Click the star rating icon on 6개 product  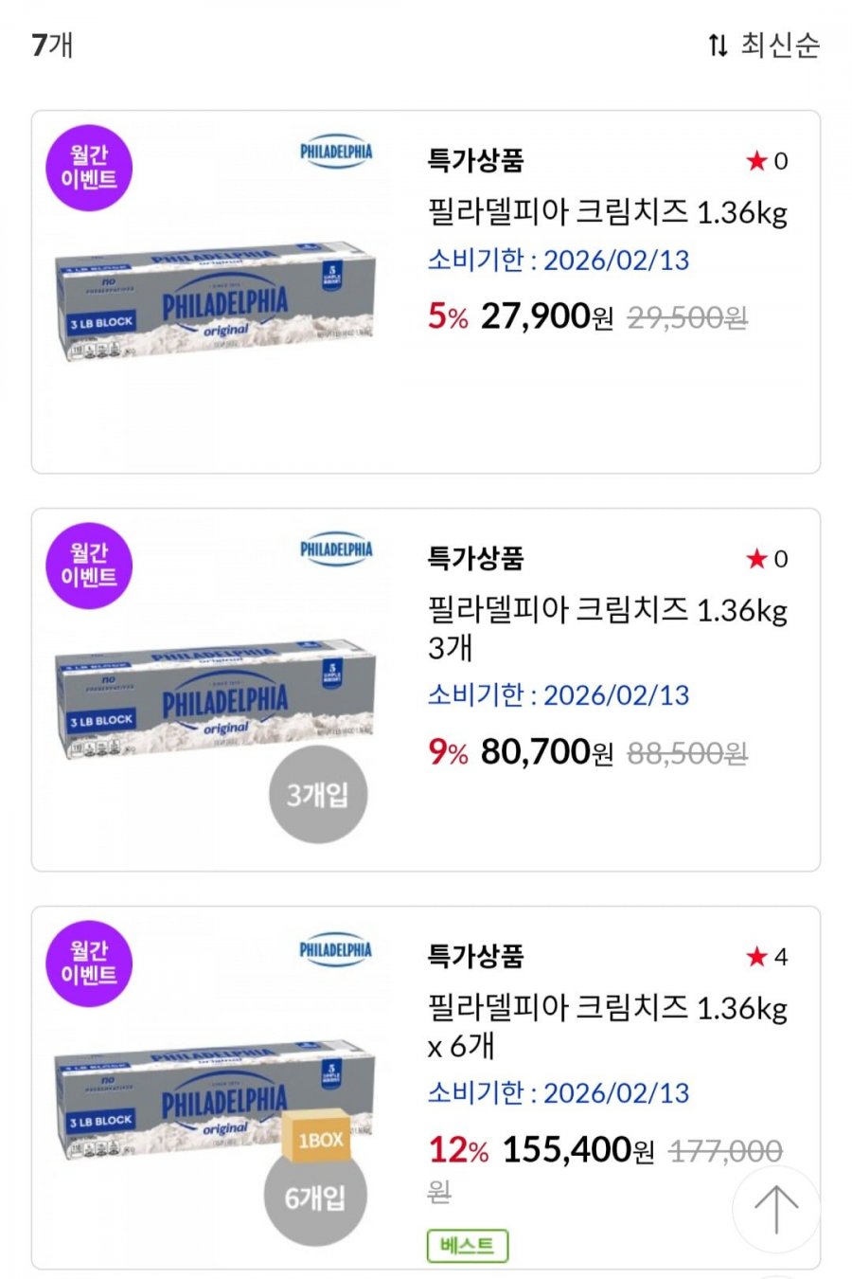pyautogui.click(x=756, y=957)
